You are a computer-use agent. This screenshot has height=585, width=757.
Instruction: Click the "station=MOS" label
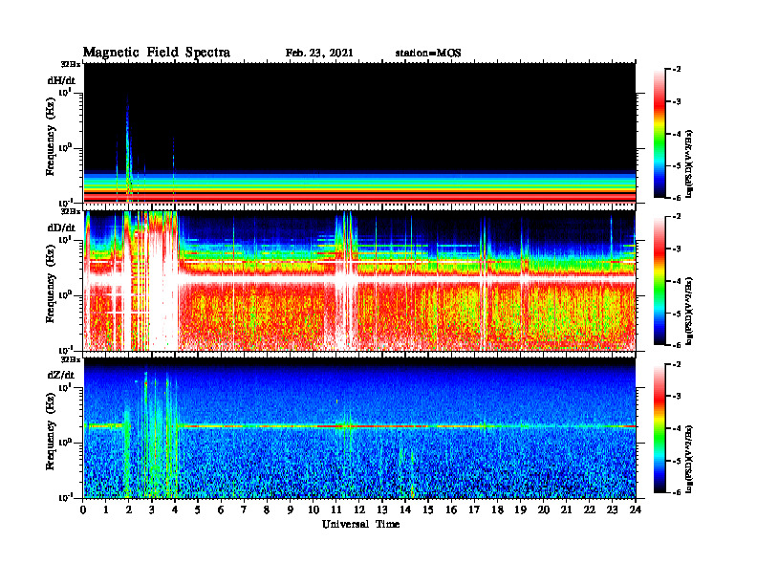tap(428, 54)
